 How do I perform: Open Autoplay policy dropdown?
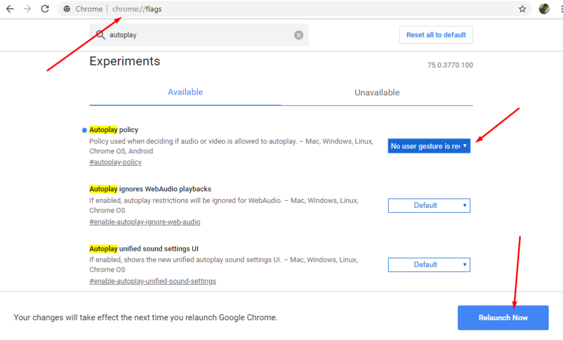point(429,146)
